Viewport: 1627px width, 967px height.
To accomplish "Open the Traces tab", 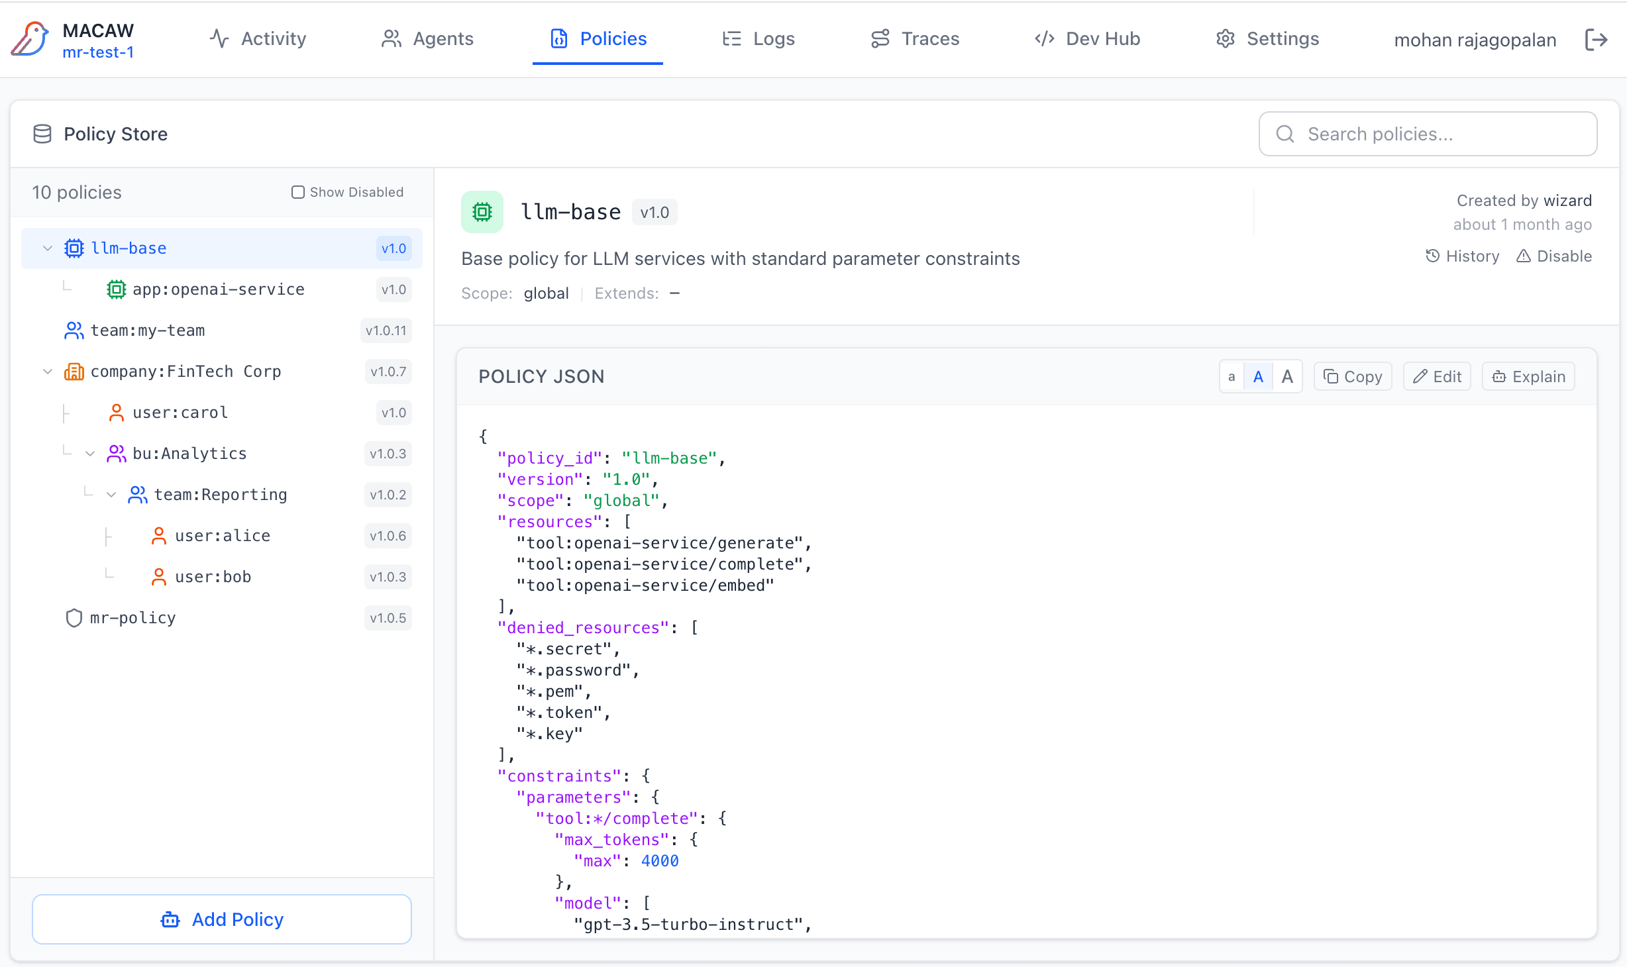I will point(915,39).
